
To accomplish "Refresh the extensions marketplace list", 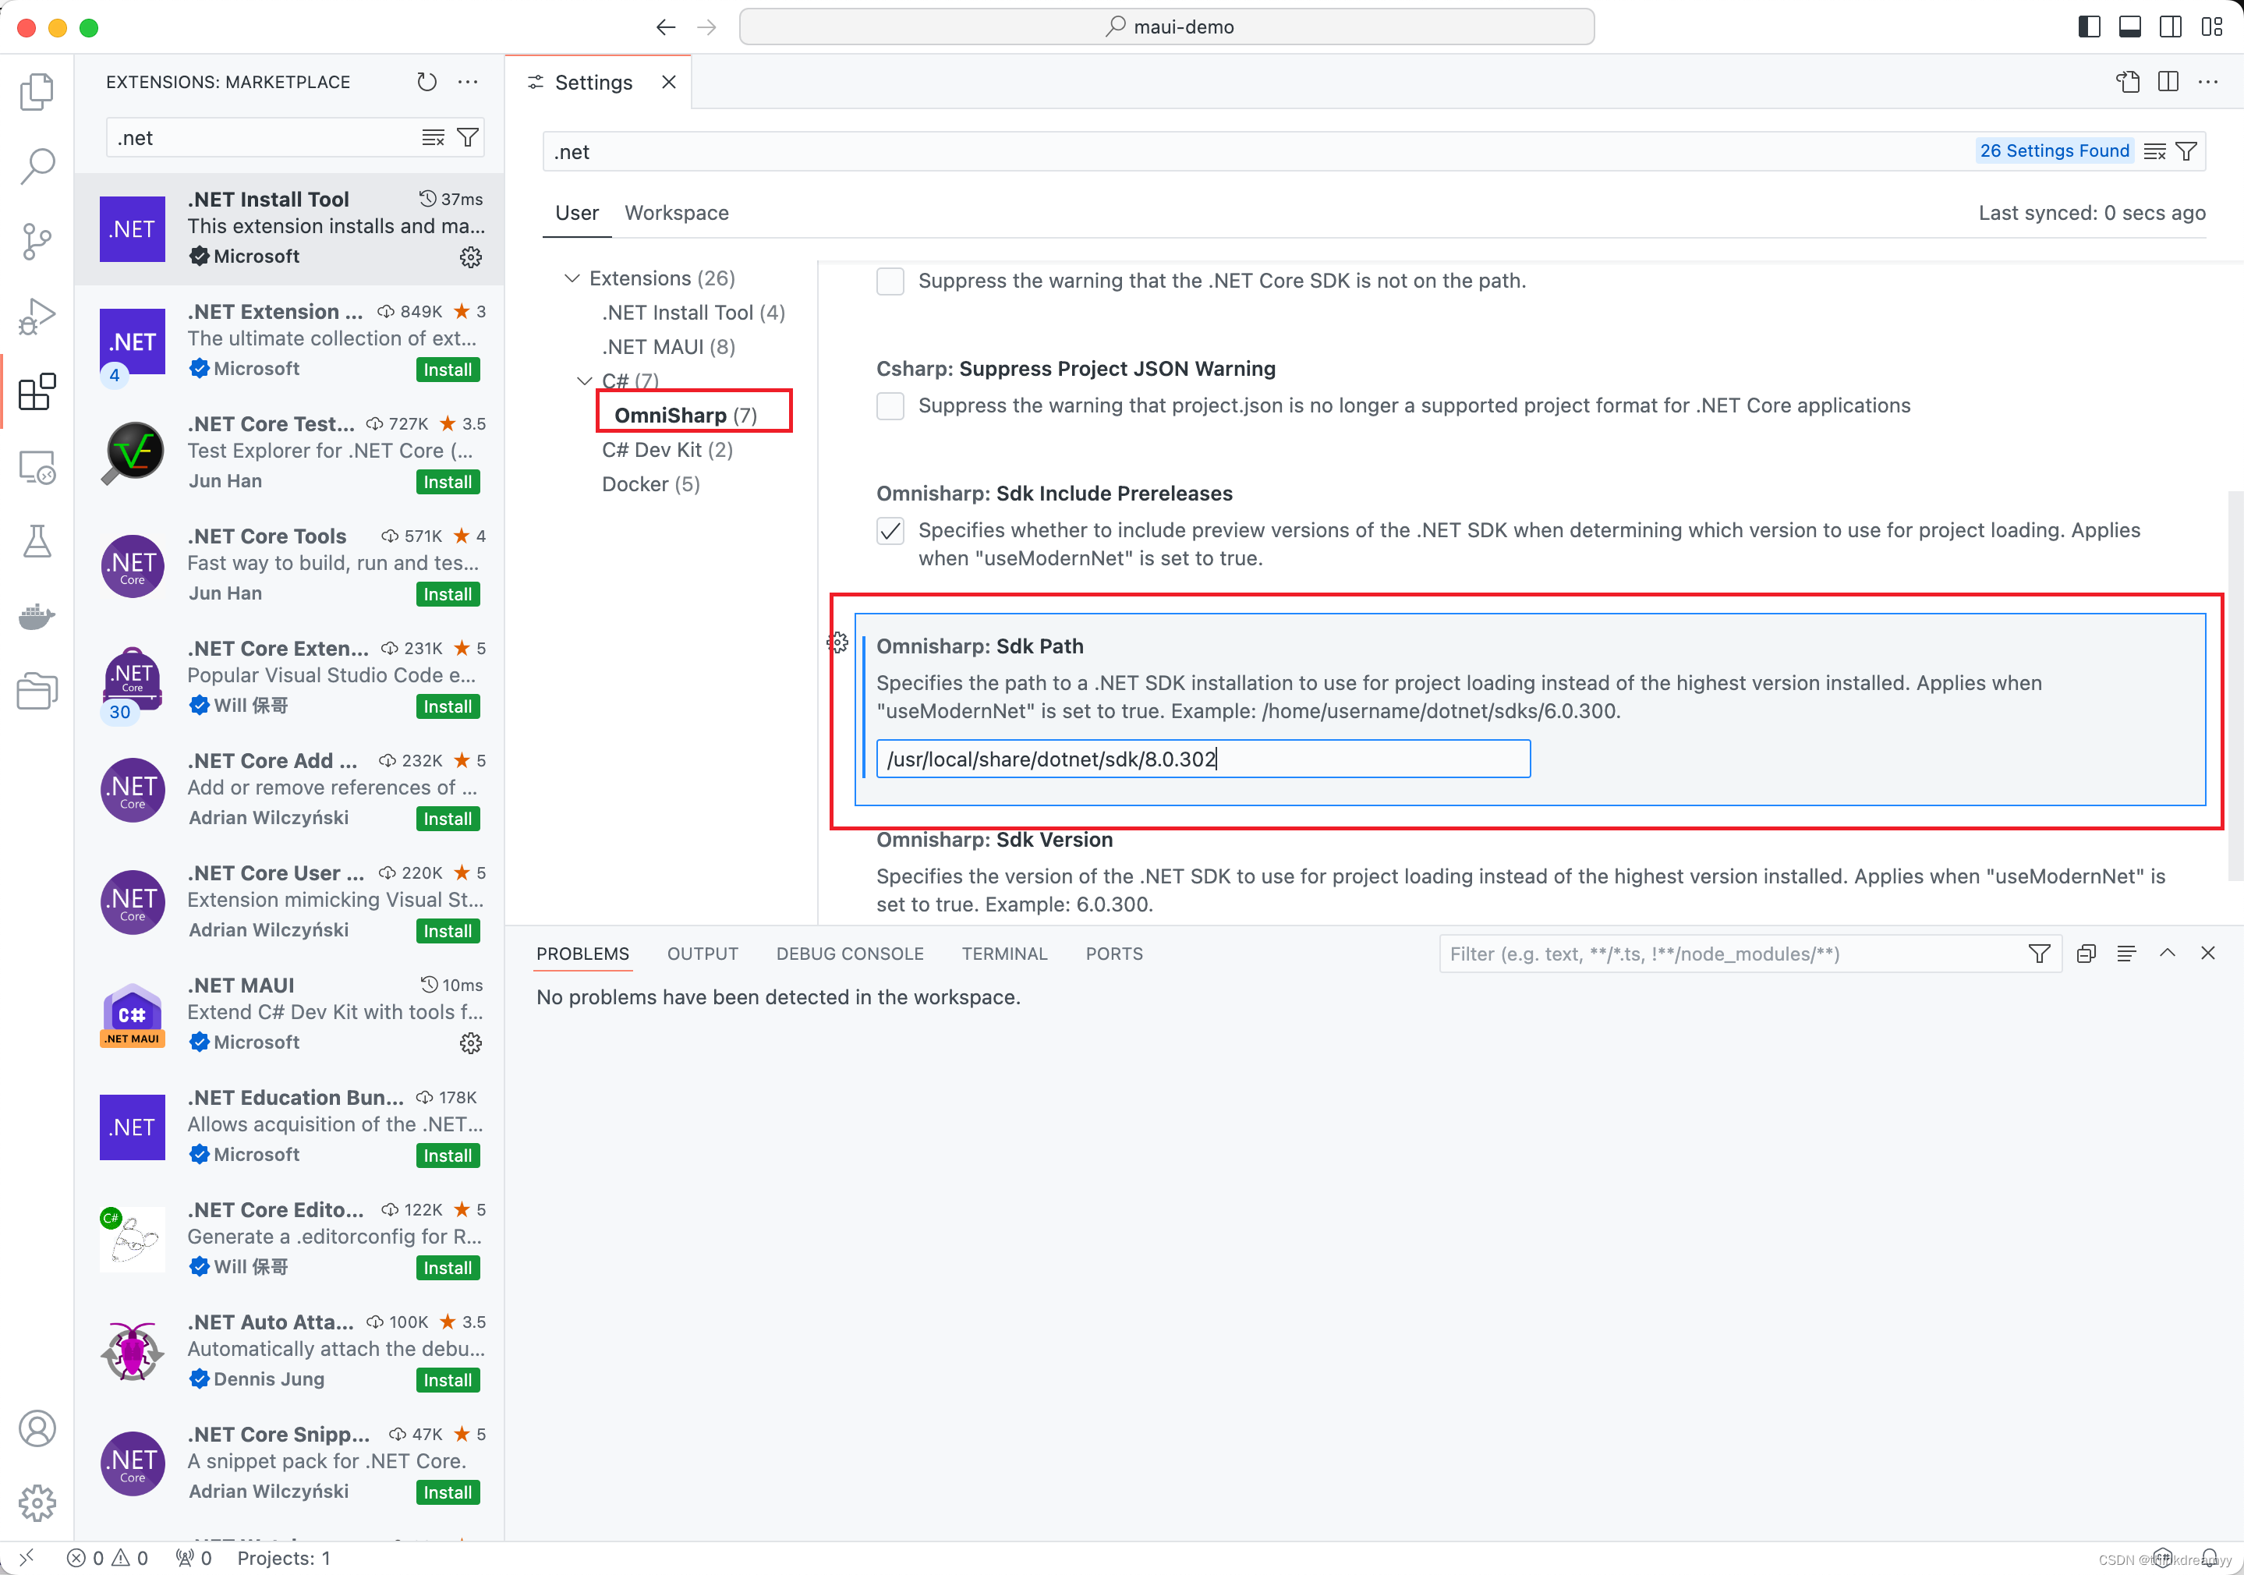I will tap(427, 82).
